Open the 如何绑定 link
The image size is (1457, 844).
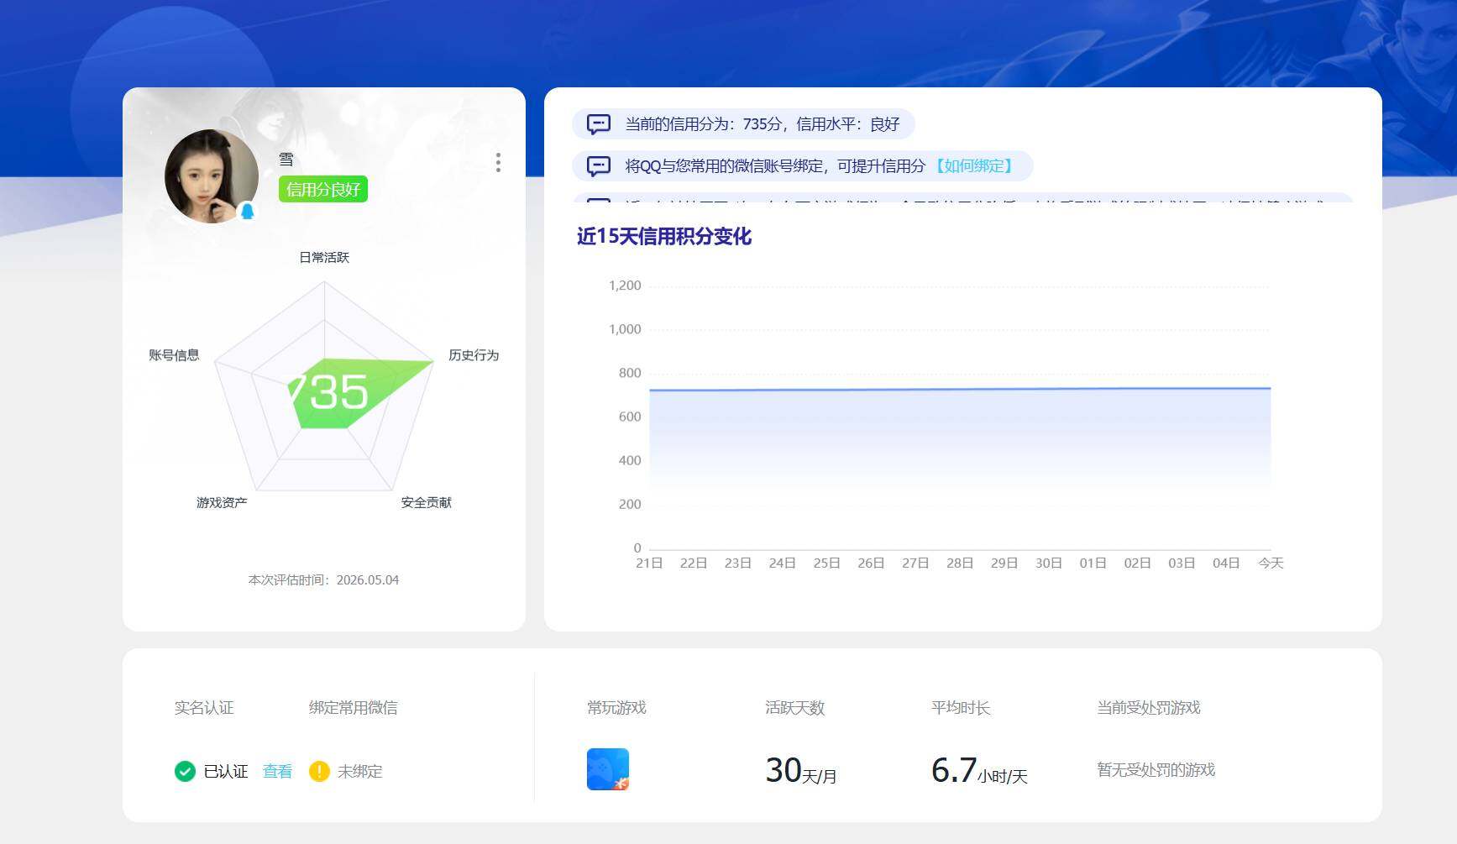[x=974, y=166]
